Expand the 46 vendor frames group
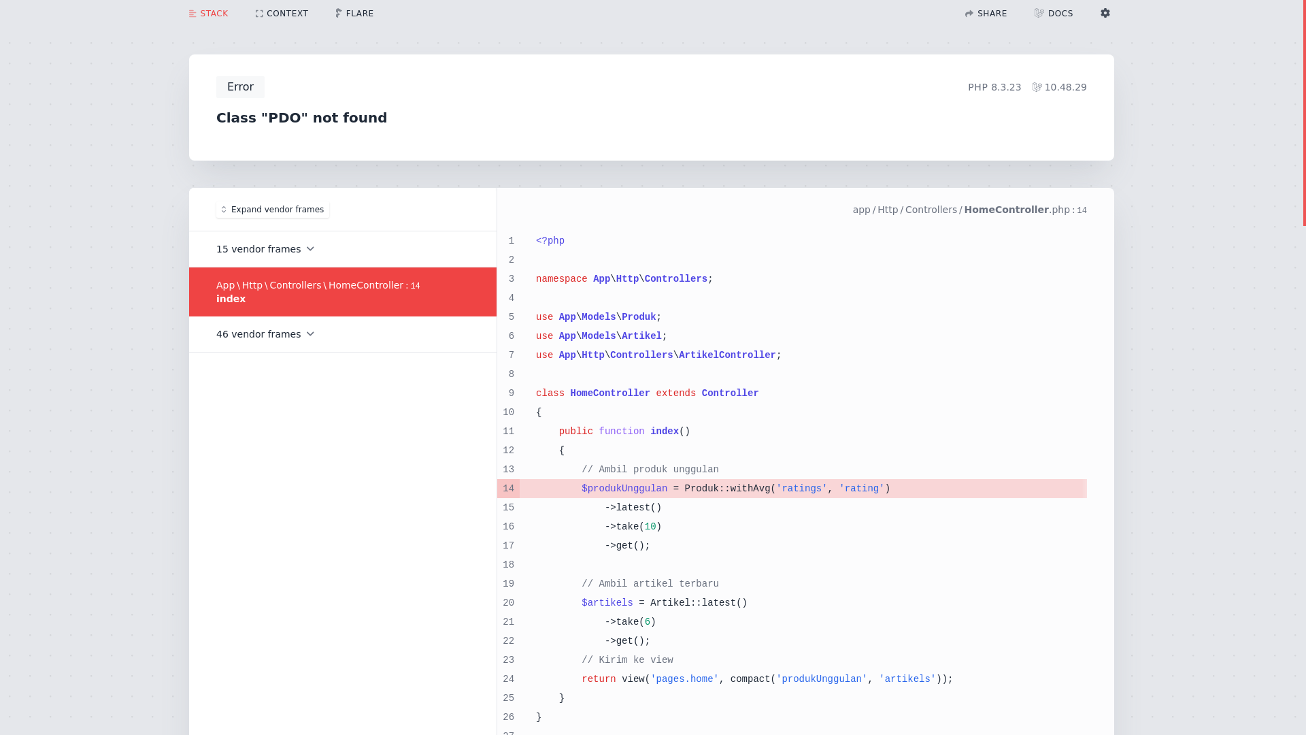 [x=343, y=334]
